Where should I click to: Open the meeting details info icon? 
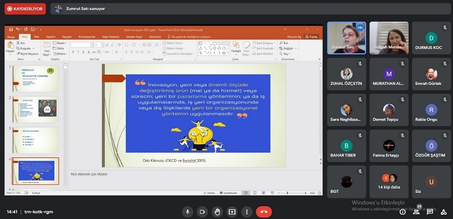(x=402, y=212)
